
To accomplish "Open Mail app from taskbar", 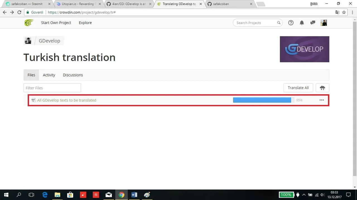I will pyautogui.click(x=108, y=195).
